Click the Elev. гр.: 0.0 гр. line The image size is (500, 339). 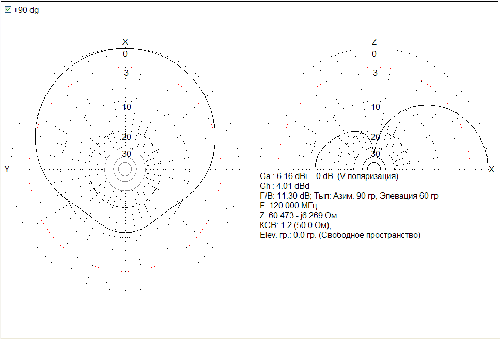pos(340,235)
